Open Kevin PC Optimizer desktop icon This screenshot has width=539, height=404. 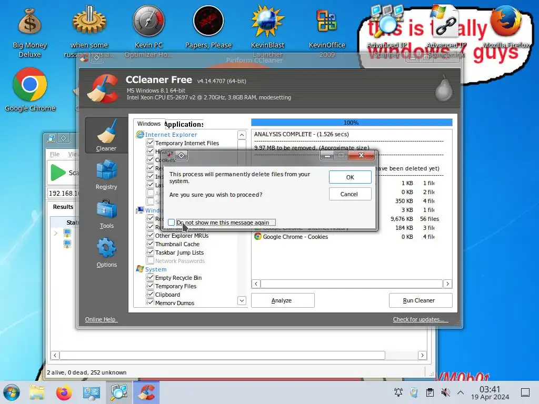tap(148, 32)
